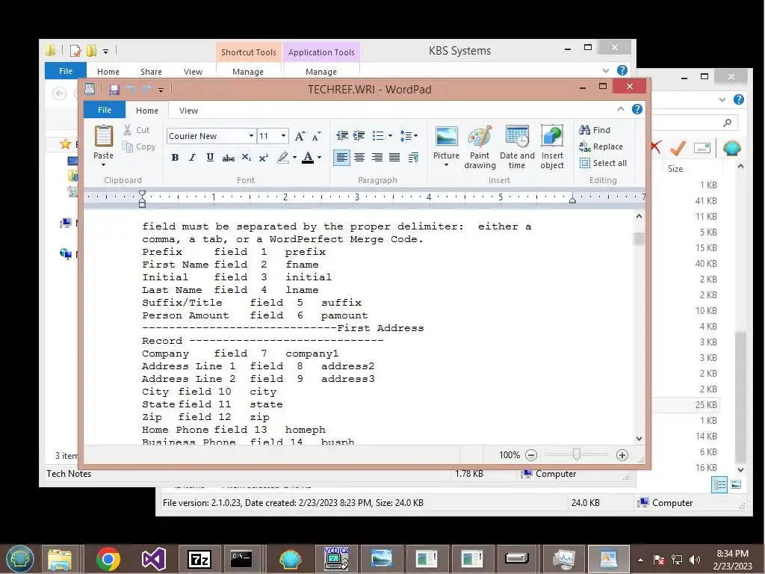
Task: Select Align text right
Action: [x=377, y=157]
